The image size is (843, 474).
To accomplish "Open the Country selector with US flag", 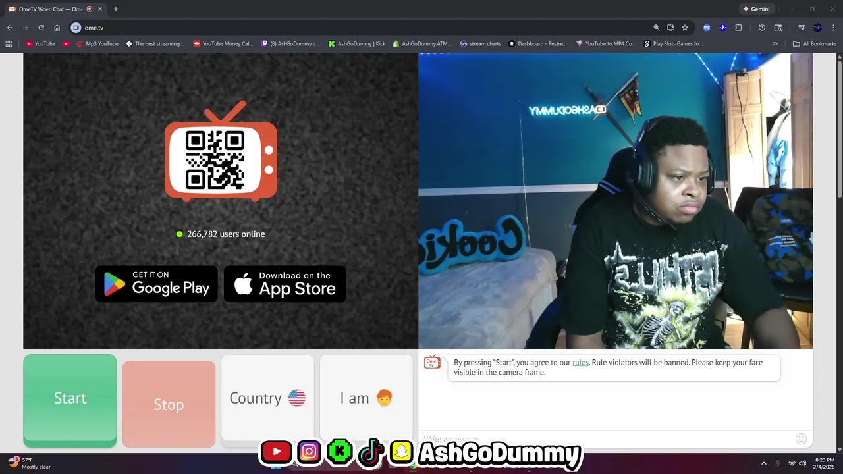I will coord(267,398).
